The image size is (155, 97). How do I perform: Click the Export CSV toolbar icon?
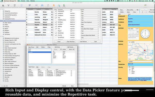[x=36, y=5]
